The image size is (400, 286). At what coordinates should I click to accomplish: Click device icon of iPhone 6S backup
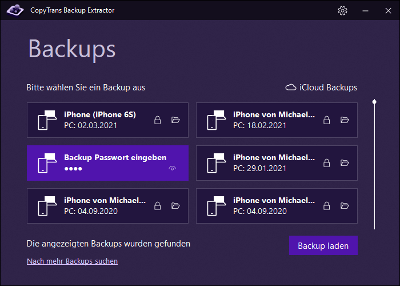tap(47, 120)
